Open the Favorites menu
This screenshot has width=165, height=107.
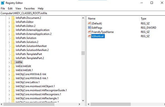[x=30, y=9]
